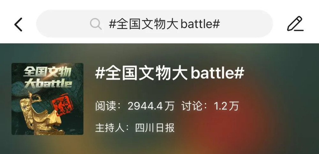This screenshot has width=319, height=154.
Task: Click the trailing # after battle in the title
Action: (x=239, y=73)
